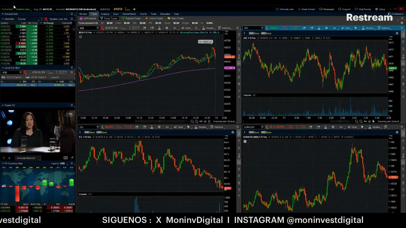
Task: Open the Scan tab
Action: click(116, 14)
